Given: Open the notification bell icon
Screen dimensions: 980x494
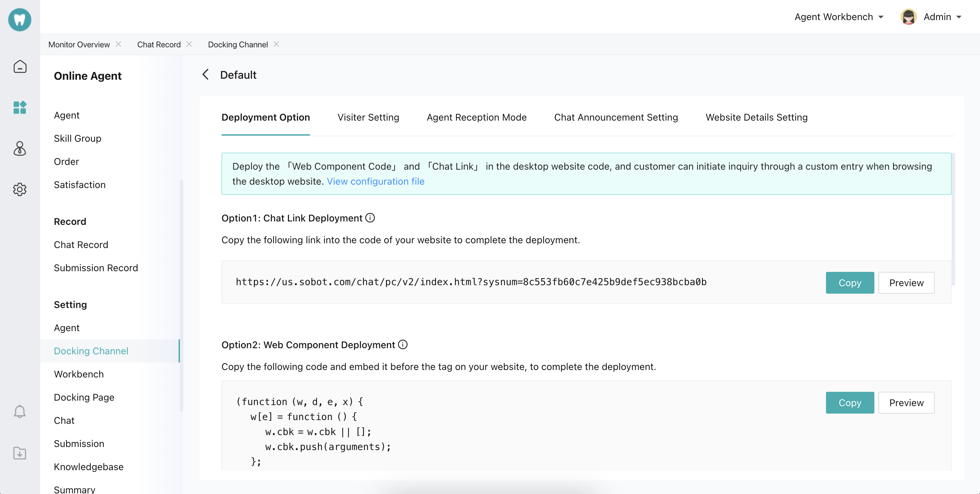Looking at the screenshot, I should point(20,412).
